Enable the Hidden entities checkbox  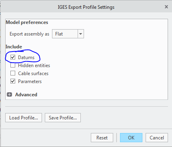pos(13,65)
